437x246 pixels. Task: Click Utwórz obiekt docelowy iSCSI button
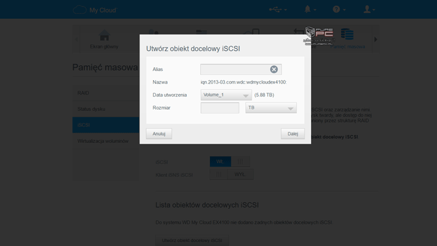pos(192,240)
